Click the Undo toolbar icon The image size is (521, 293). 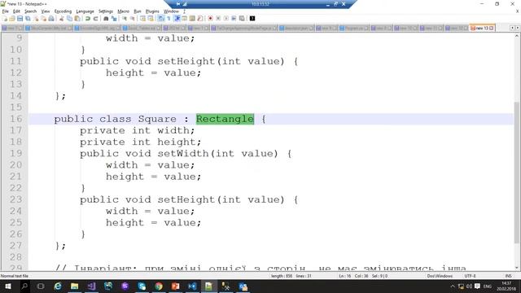88,19
